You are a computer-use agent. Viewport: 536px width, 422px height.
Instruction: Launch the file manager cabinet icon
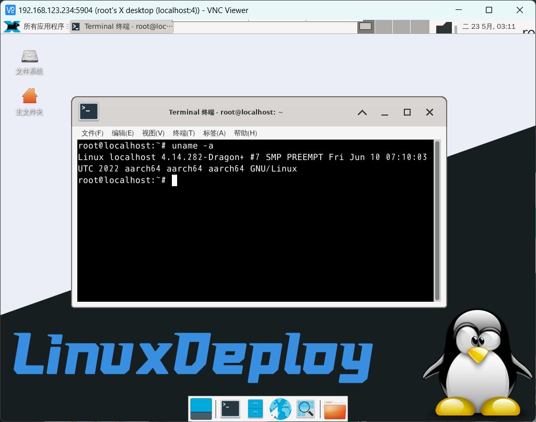[255, 408]
